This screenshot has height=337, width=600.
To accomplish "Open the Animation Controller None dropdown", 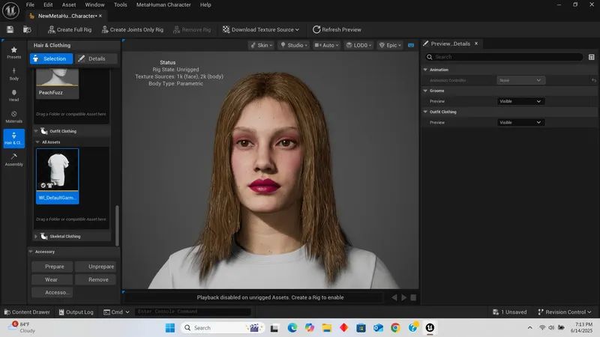I will (x=520, y=80).
